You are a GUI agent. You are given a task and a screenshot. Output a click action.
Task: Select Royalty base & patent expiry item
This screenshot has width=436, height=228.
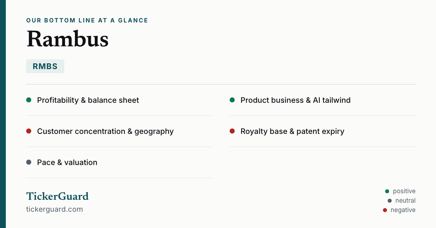click(x=323, y=131)
